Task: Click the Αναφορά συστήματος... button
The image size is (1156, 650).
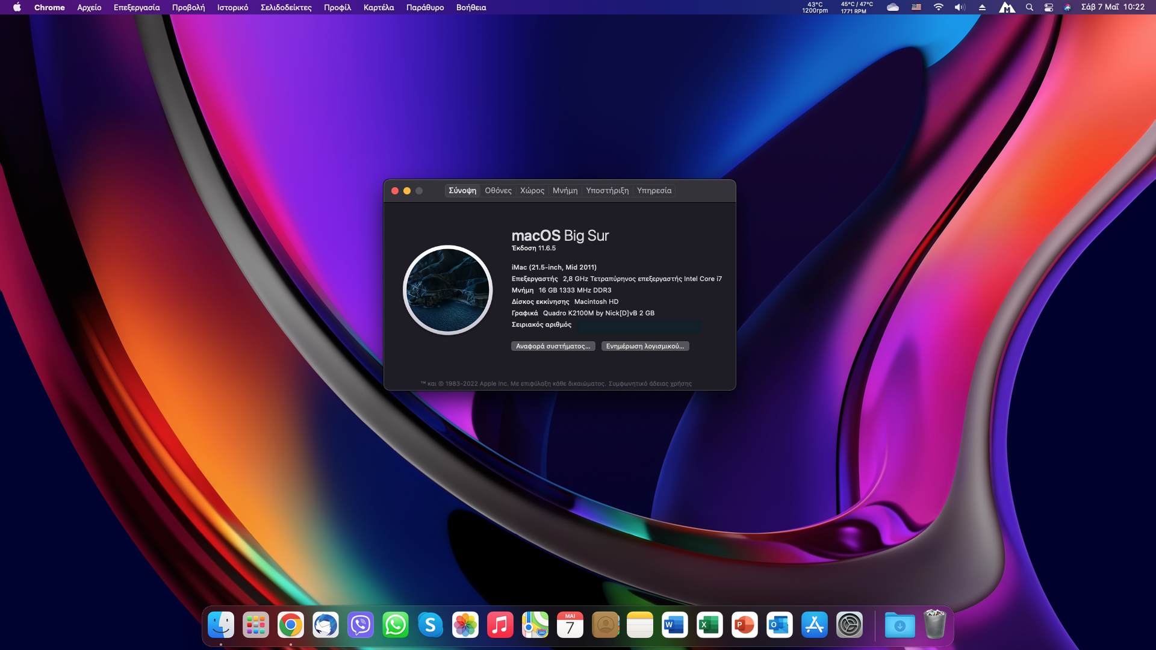Action: coord(553,346)
